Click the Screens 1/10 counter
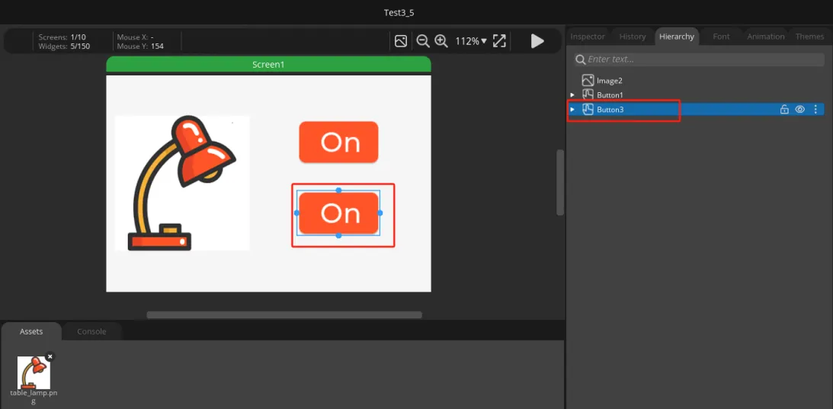Viewport: 833px width, 409px height. click(62, 37)
